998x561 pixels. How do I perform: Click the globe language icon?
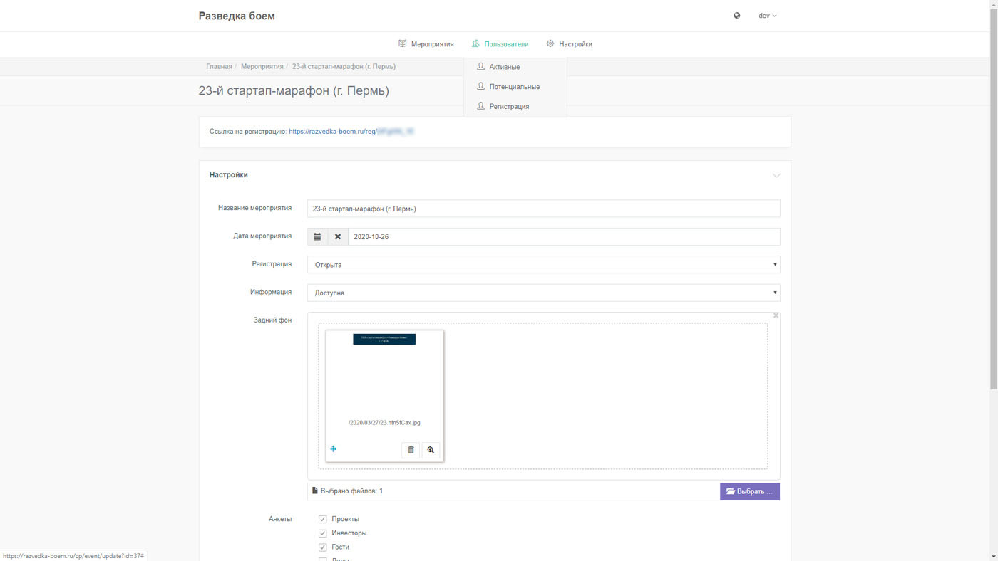coord(736,15)
